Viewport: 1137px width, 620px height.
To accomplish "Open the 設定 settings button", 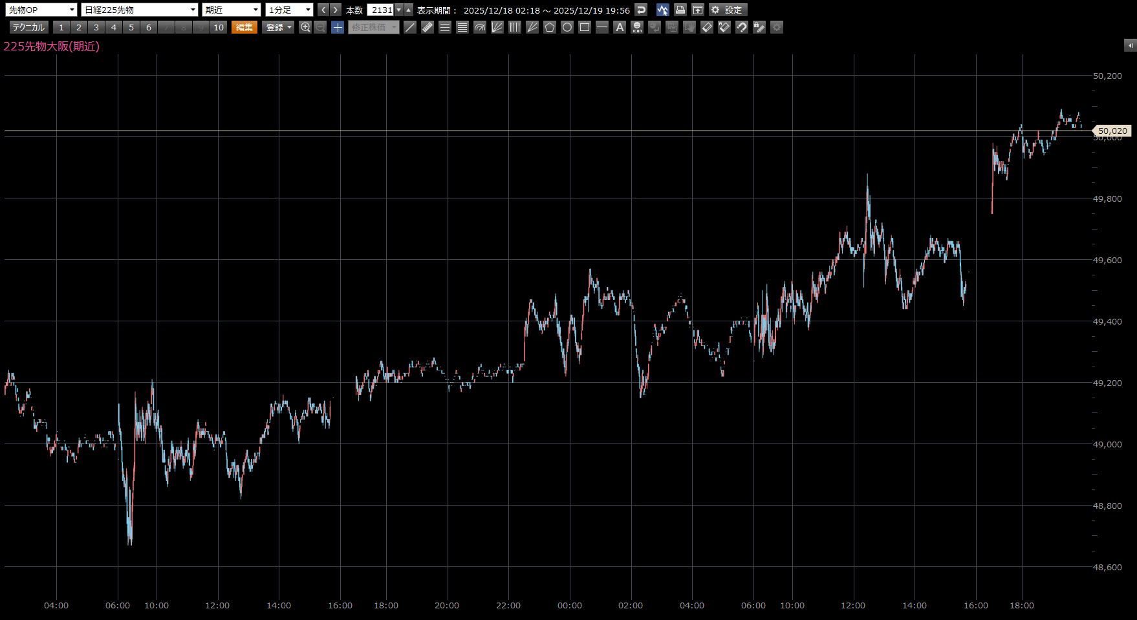I will point(728,10).
